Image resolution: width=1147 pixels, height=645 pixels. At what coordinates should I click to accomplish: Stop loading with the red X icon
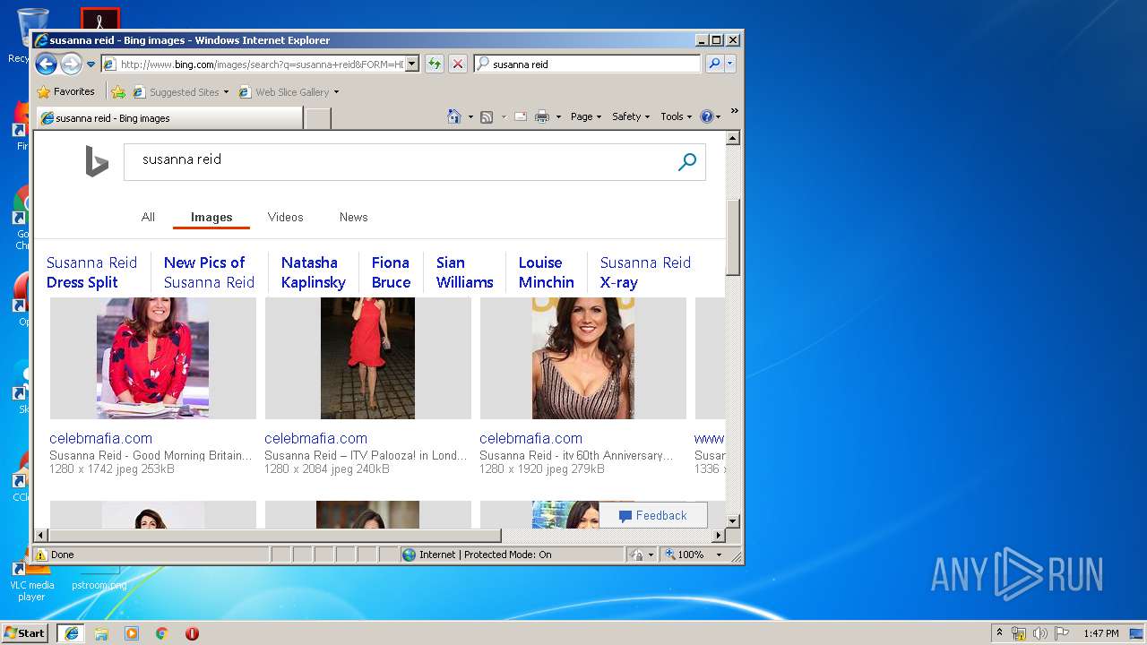coord(457,64)
